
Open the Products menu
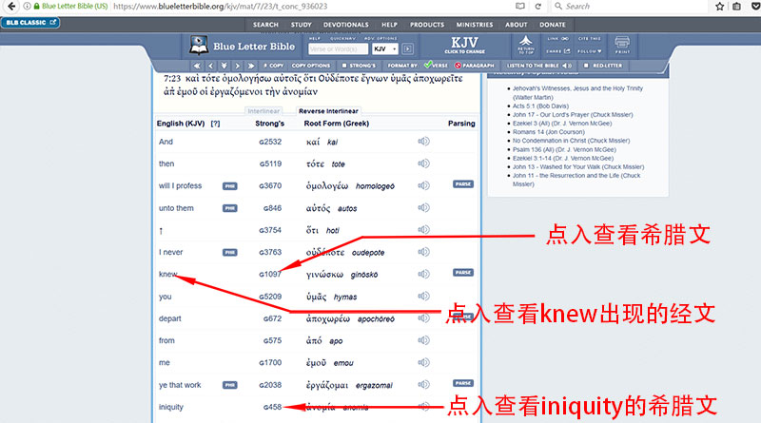click(426, 25)
